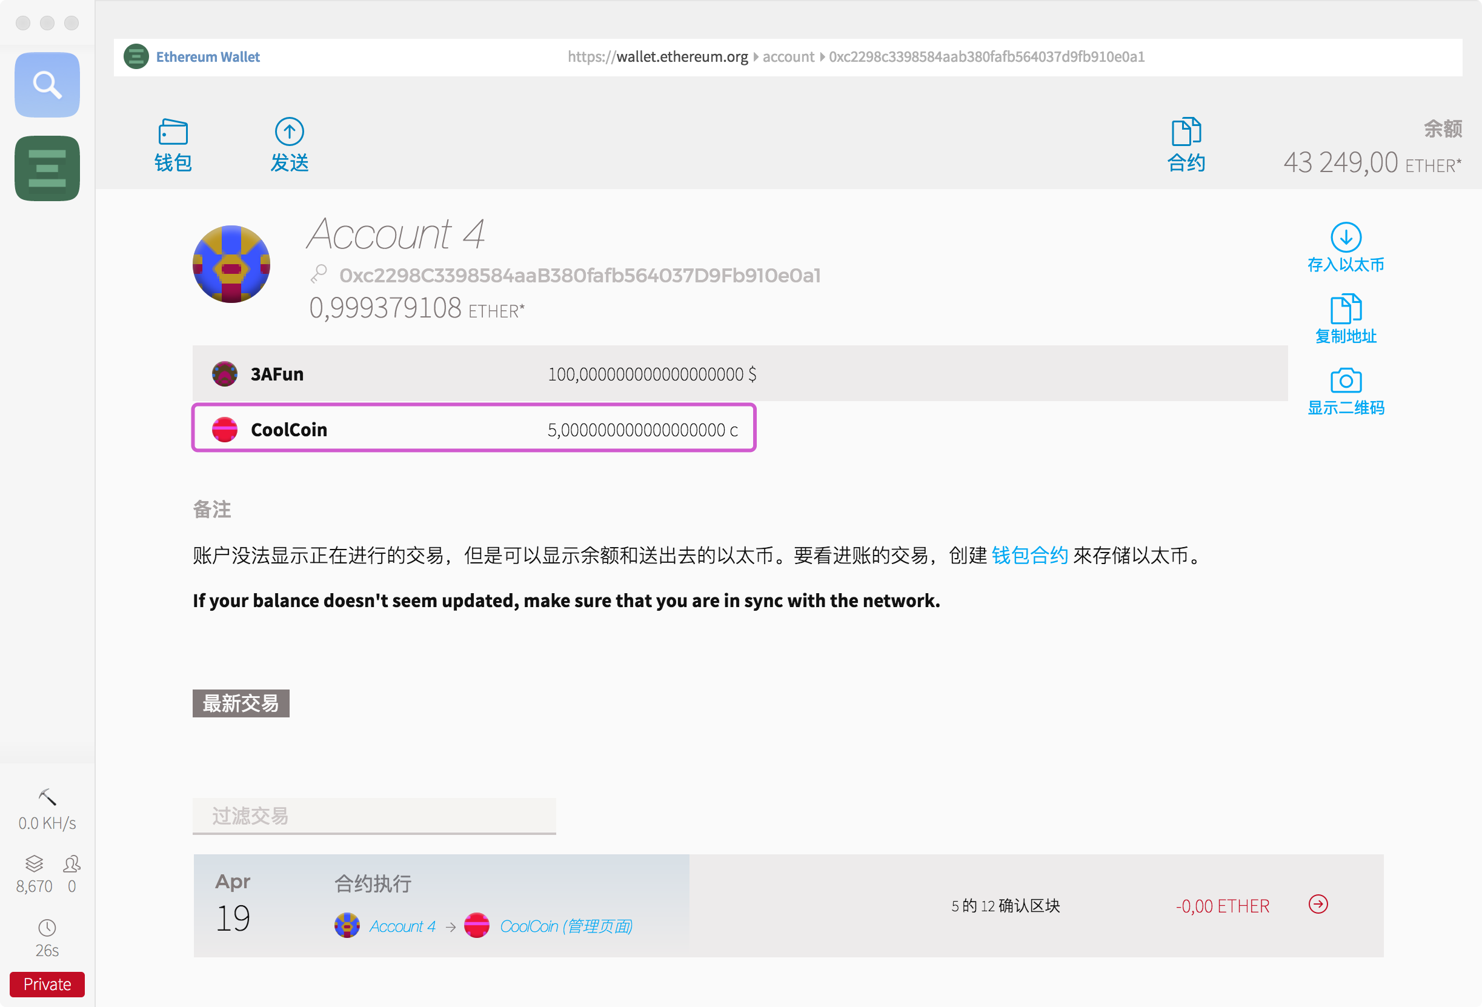Click the Account 4 icon in transaction row

coord(347,925)
